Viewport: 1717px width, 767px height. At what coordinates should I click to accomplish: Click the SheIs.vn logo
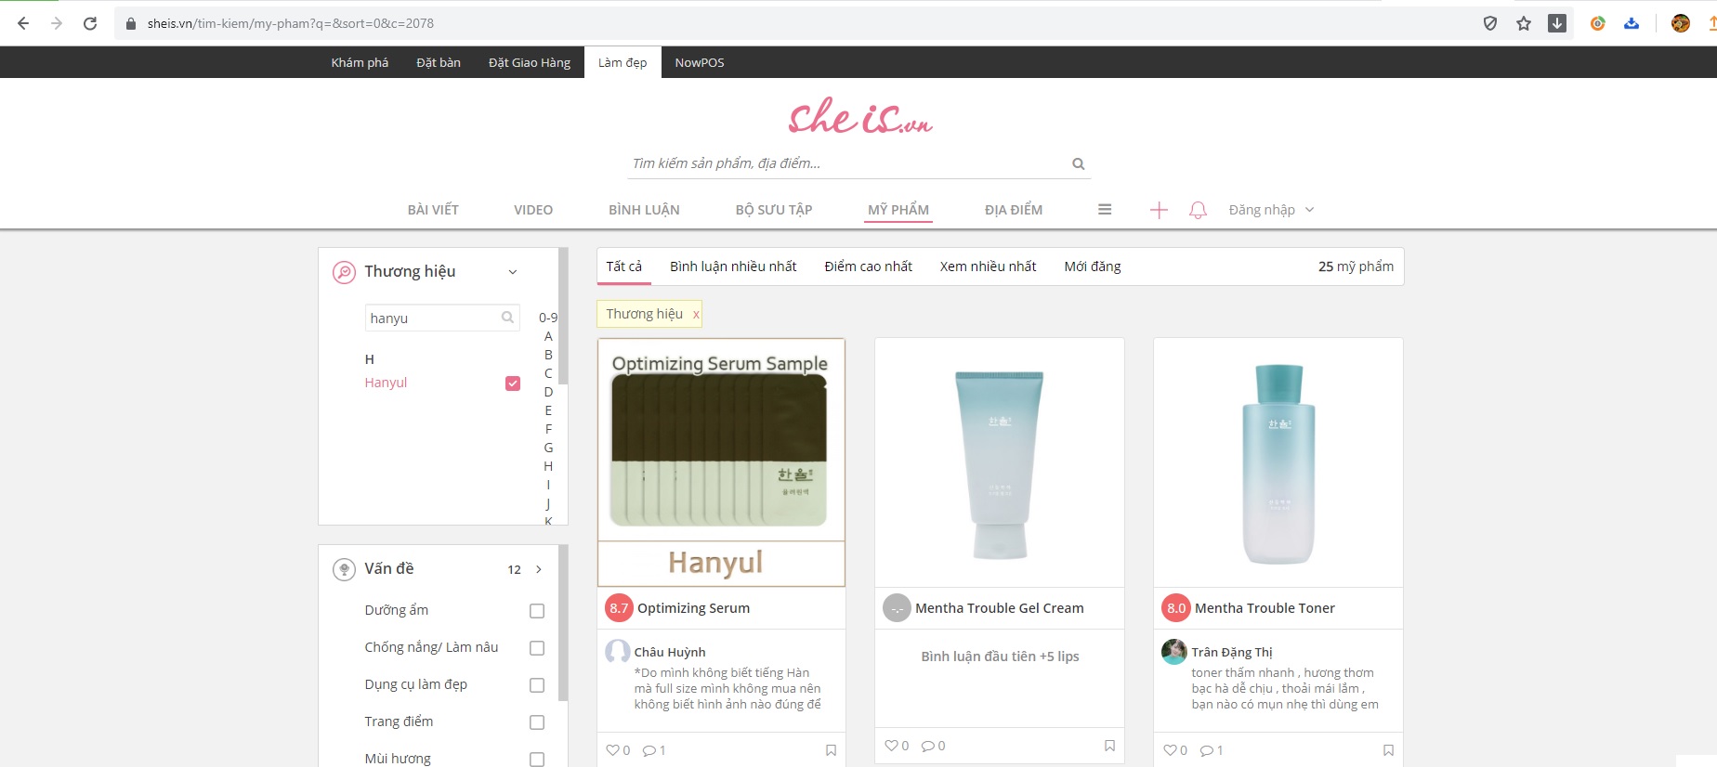click(x=859, y=118)
